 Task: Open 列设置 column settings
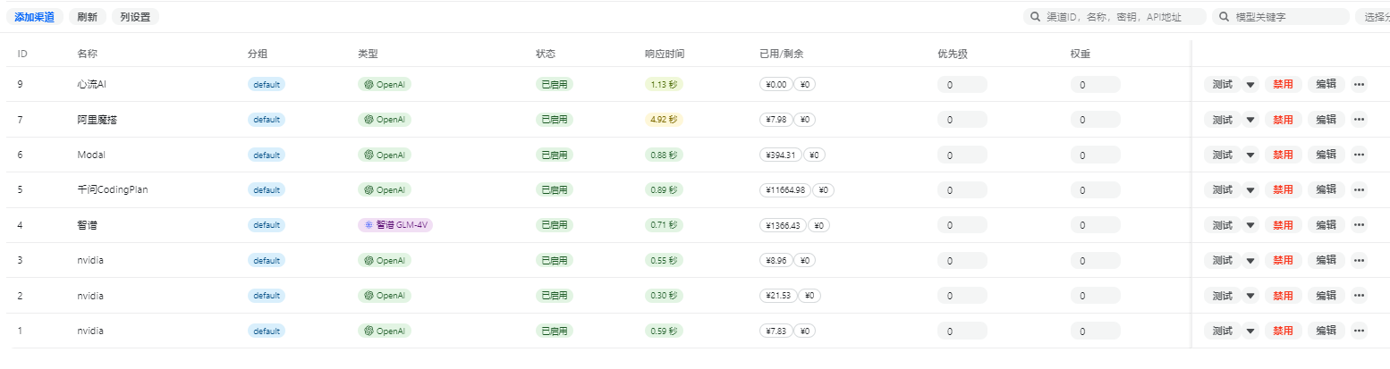[x=135, y=17]
